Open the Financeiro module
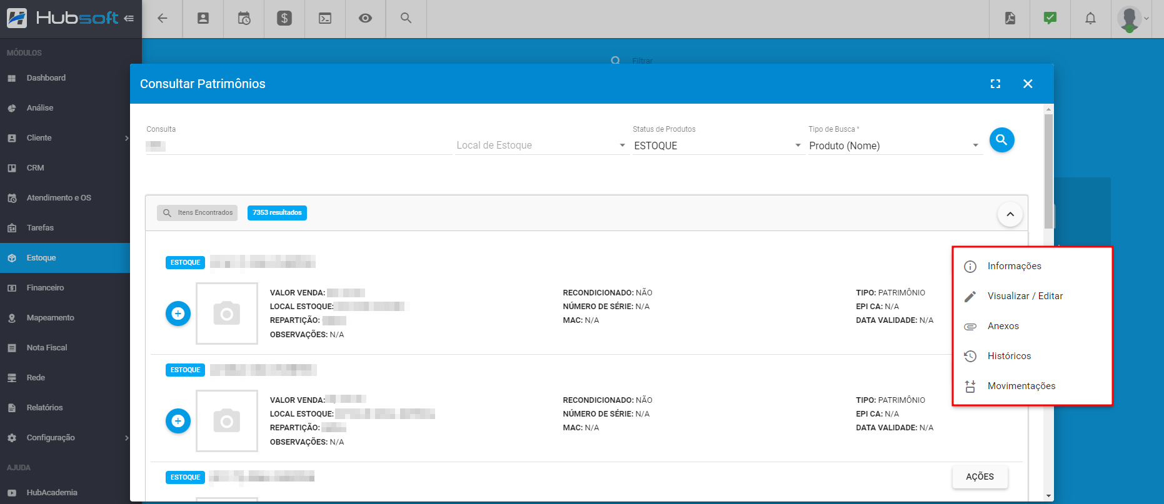Image resolution: width=1164 pixels, height=504 pixels. [x=65, y=288]
